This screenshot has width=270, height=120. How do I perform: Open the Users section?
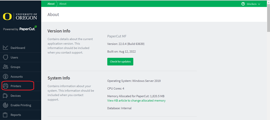20,57
